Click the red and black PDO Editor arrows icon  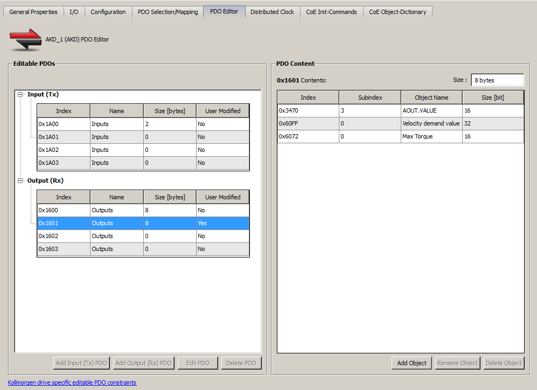click(x=25, y=39)
